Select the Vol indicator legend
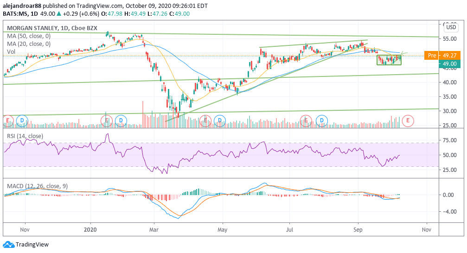Image resolution: width=467 pixels, height=253 pixels. (11, 51)
